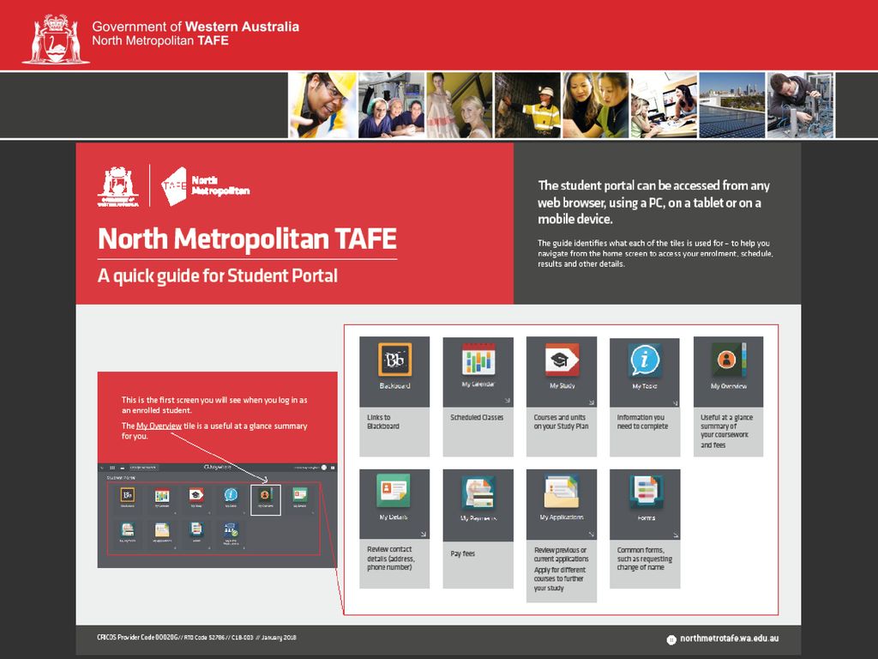
Task: Select the large My Payments card icon
Action: (x=478, y=492)
